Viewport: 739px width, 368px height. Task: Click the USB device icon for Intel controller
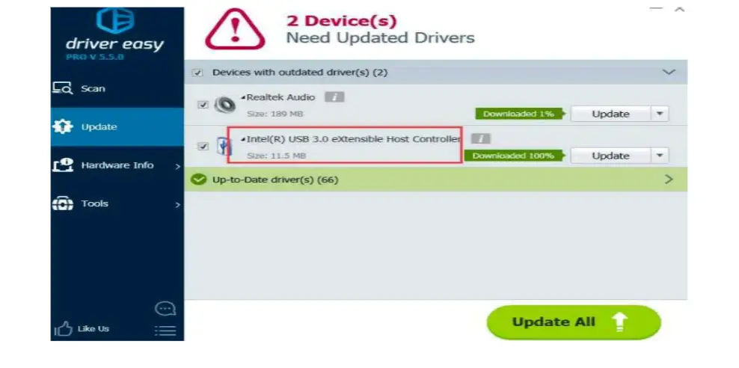[x=224, y=146]
